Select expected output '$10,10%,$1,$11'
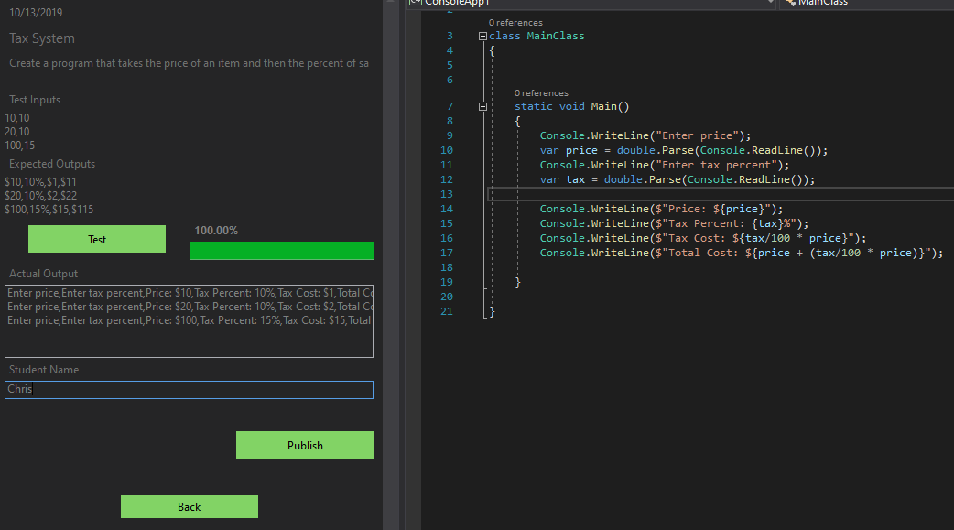Screen dimensions: 954x530 (41, 182)
